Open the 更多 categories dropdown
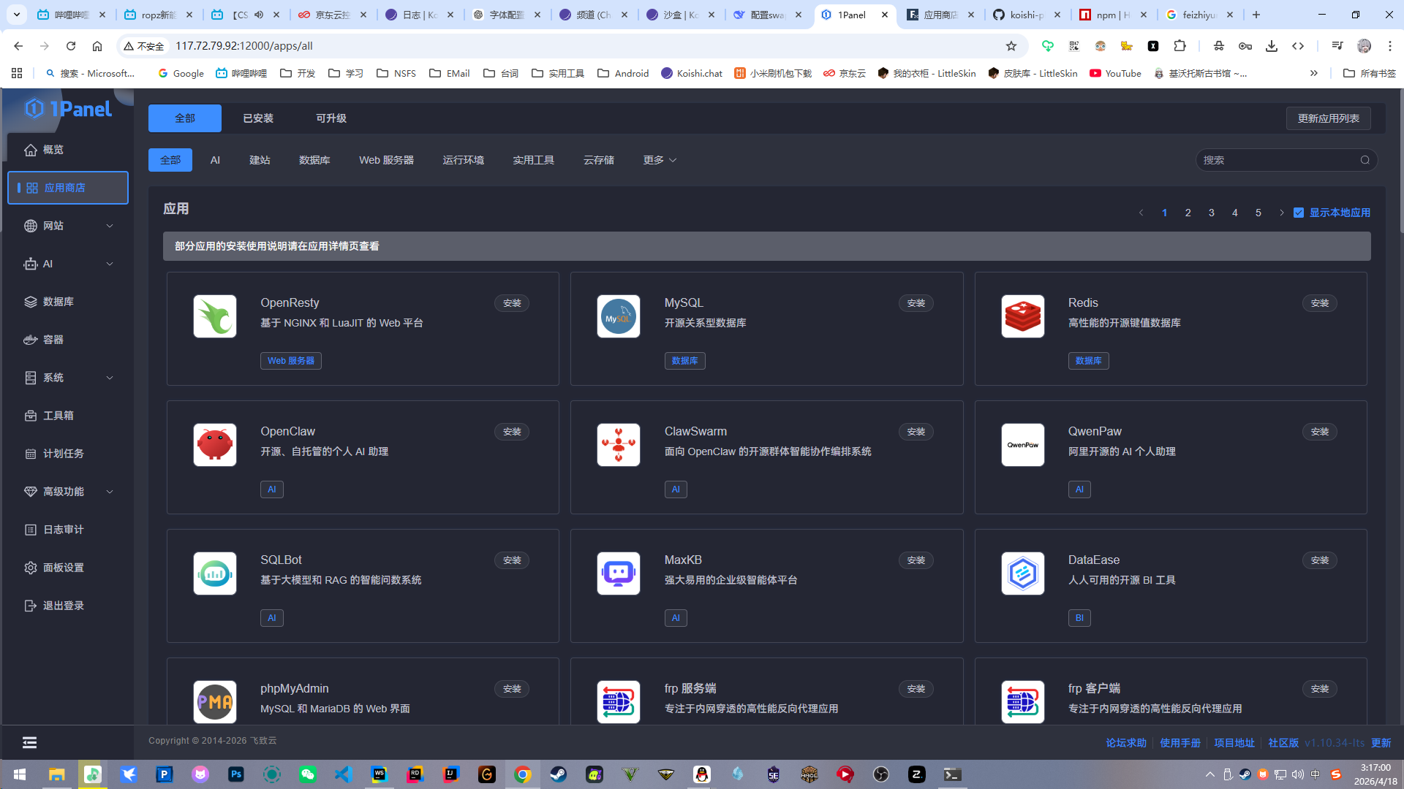 pos(660,160)
